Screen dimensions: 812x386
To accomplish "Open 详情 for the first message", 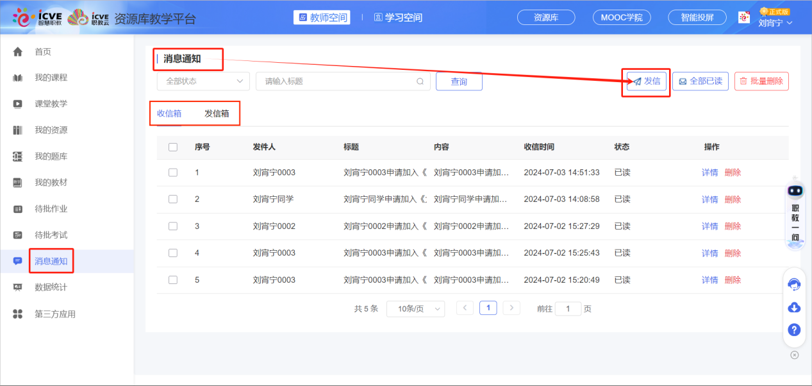I will 709,172.
